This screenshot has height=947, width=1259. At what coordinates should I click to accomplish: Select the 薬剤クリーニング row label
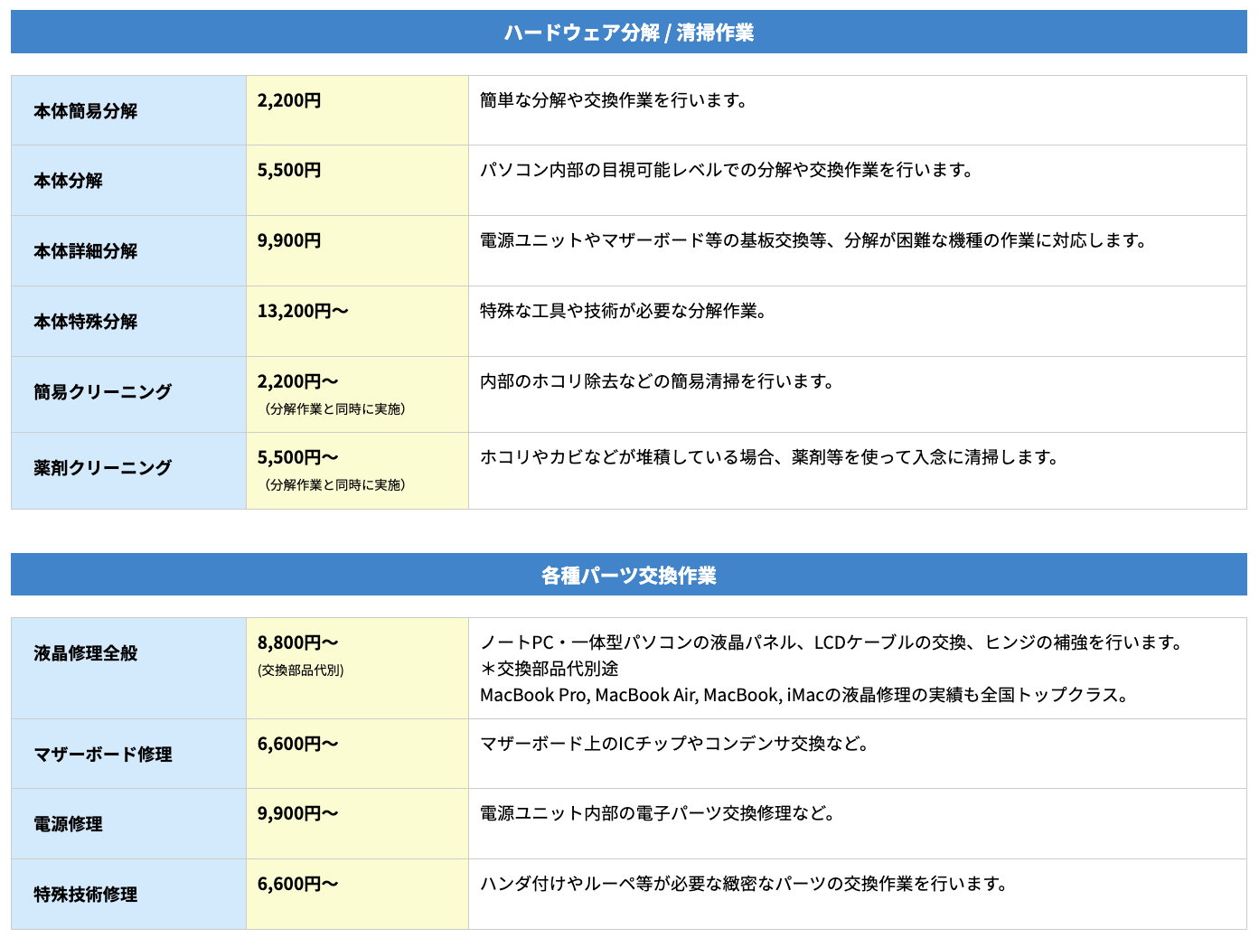pos(103,468)
